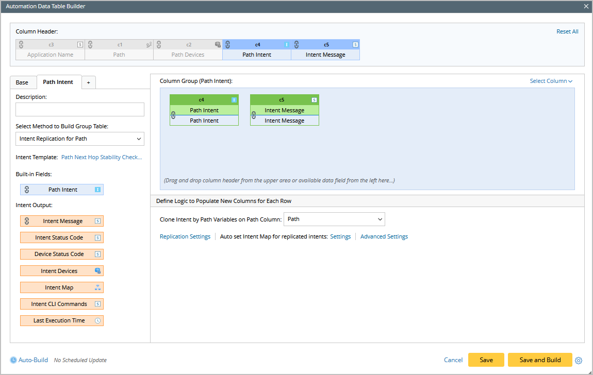The image size is (593, 375).
Task: Click the device icon in c2 Path Devices header
Action: tap(218, 45)
